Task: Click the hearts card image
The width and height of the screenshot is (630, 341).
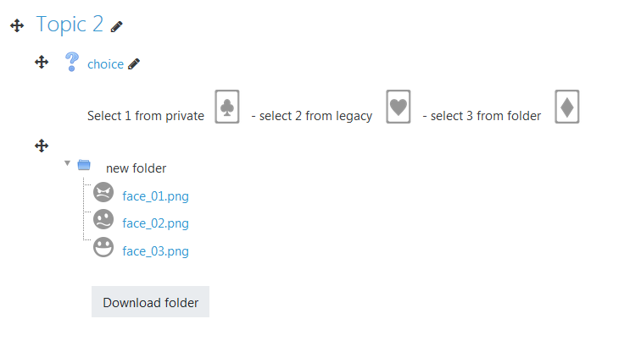Action: pyautogui.click(x=399, y=107)
